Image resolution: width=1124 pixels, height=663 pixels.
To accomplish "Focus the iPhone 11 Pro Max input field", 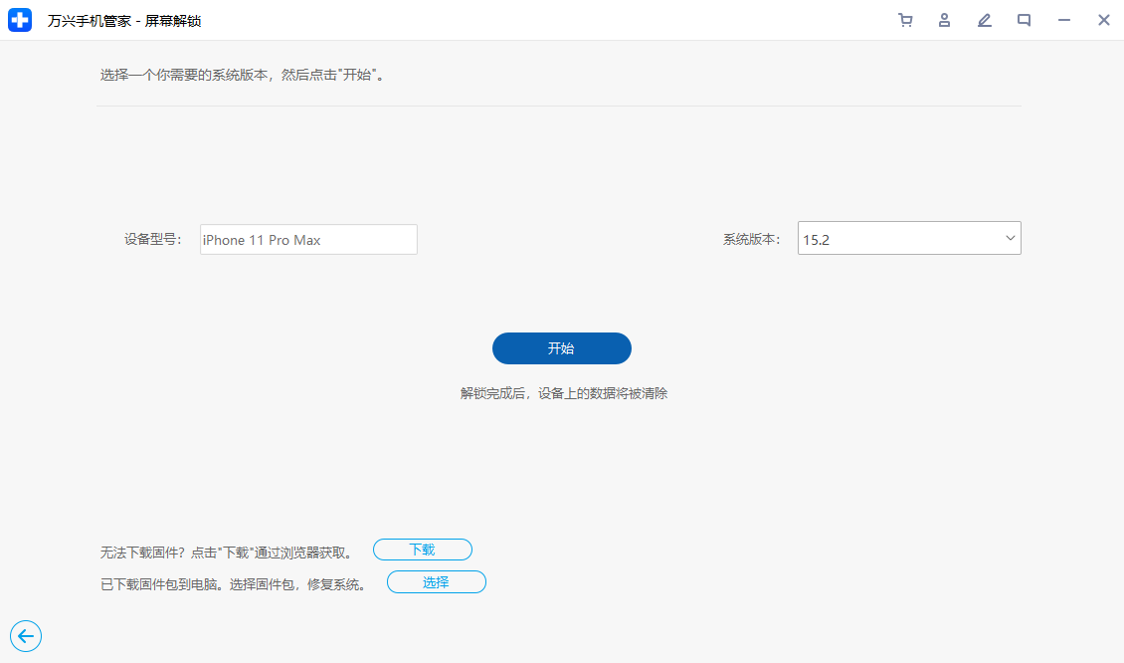I will tap(308, 239).
